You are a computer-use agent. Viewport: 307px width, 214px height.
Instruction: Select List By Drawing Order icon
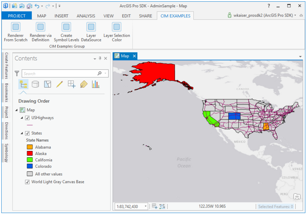coord(23,84)
